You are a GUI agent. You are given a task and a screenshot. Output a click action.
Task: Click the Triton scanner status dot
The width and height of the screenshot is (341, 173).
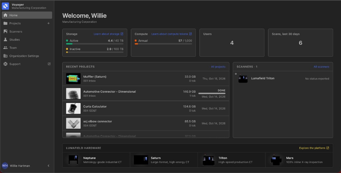(236, 74)
